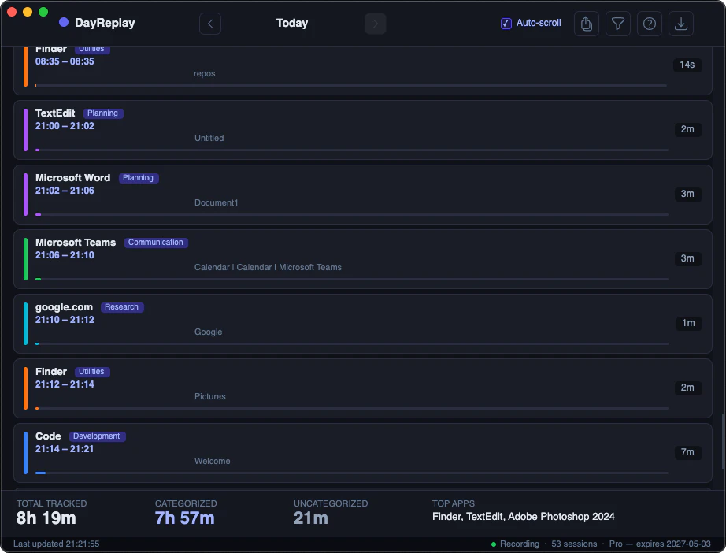Click the repos window title
This screenshot has width=726, height=553.
coord(204,73)
